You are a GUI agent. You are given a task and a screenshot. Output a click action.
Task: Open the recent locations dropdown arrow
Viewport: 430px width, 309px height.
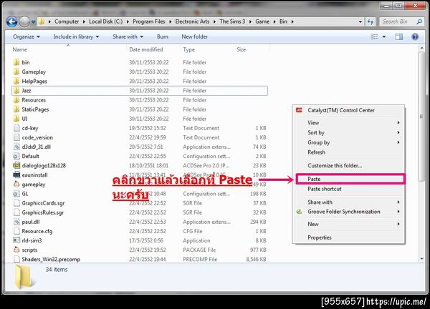tap(33, 21)
